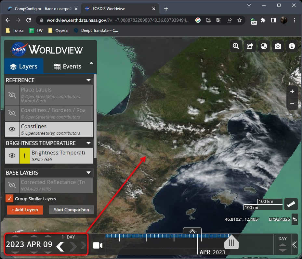The height and width of the screenshot is (259, 302).
Task: Uncheck Group Similar Layers checkbox
Action: (x=9, y=198)
